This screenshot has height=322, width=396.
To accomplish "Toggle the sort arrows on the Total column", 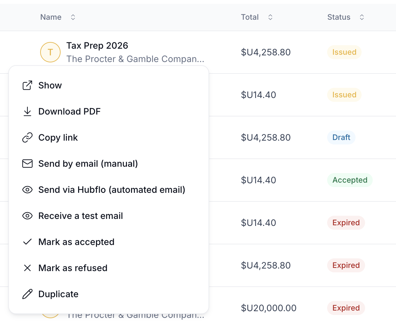I will click(270, 17).
